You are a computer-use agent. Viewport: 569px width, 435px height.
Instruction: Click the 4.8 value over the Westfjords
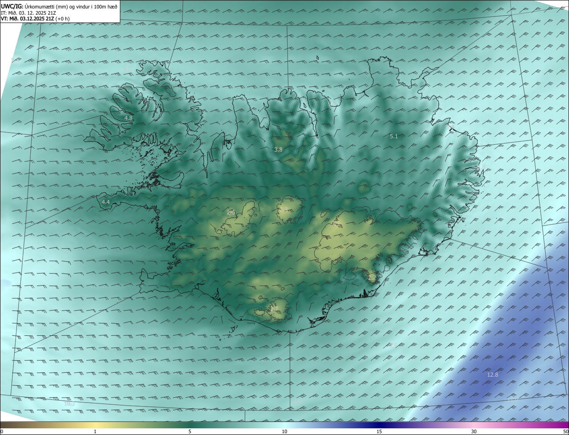tap(128, 118)
